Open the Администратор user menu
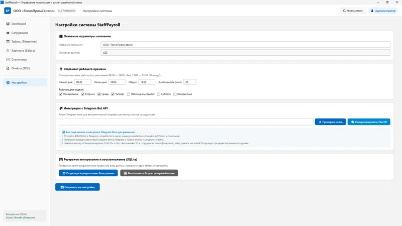This screenshot has height=226, width=402. point(383,11)
